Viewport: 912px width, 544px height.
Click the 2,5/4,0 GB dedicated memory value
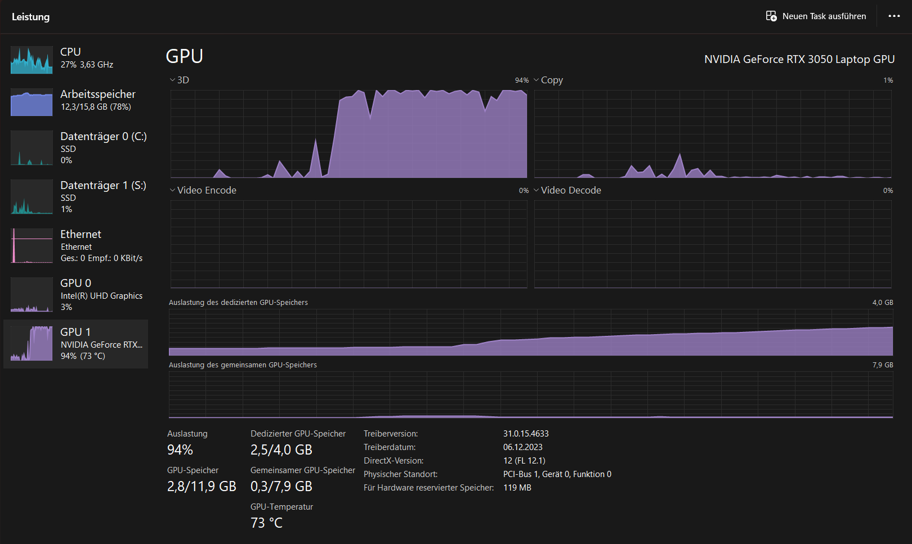(x=281, y=450)
